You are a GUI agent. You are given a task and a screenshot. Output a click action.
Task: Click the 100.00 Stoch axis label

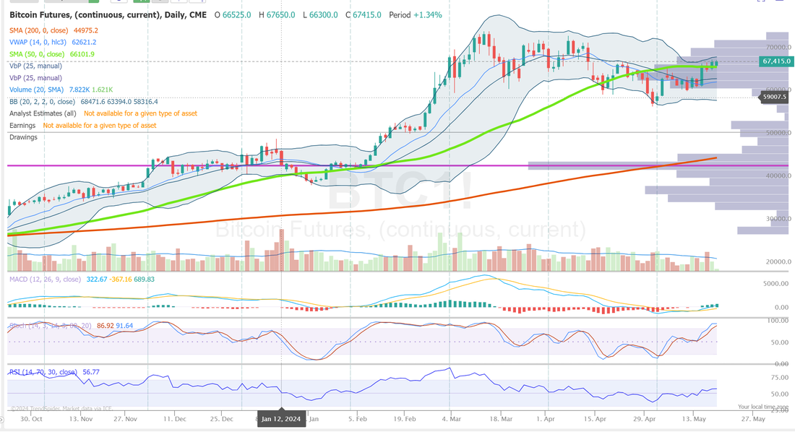778,321
